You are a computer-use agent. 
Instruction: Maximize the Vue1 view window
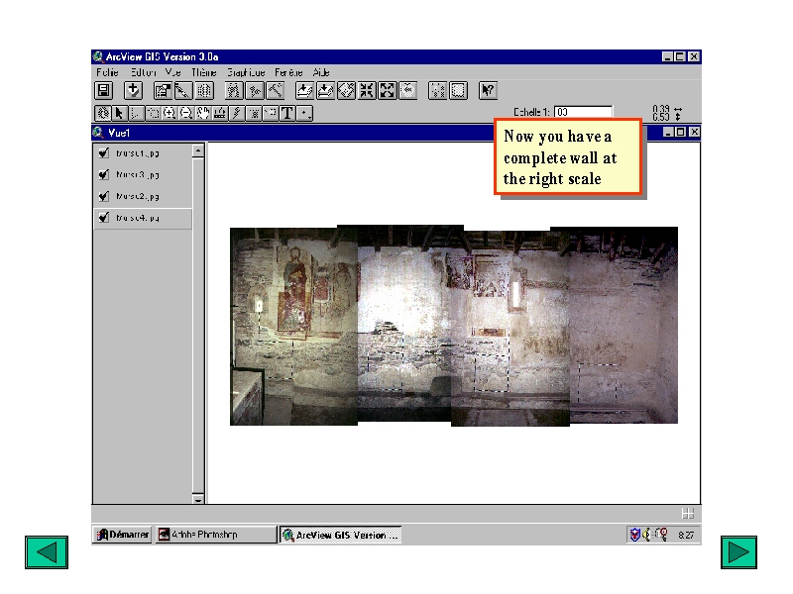pos(681,132)
